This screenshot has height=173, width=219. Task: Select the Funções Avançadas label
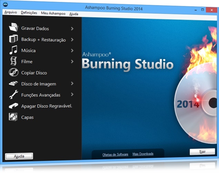click(x=41, y=95)
